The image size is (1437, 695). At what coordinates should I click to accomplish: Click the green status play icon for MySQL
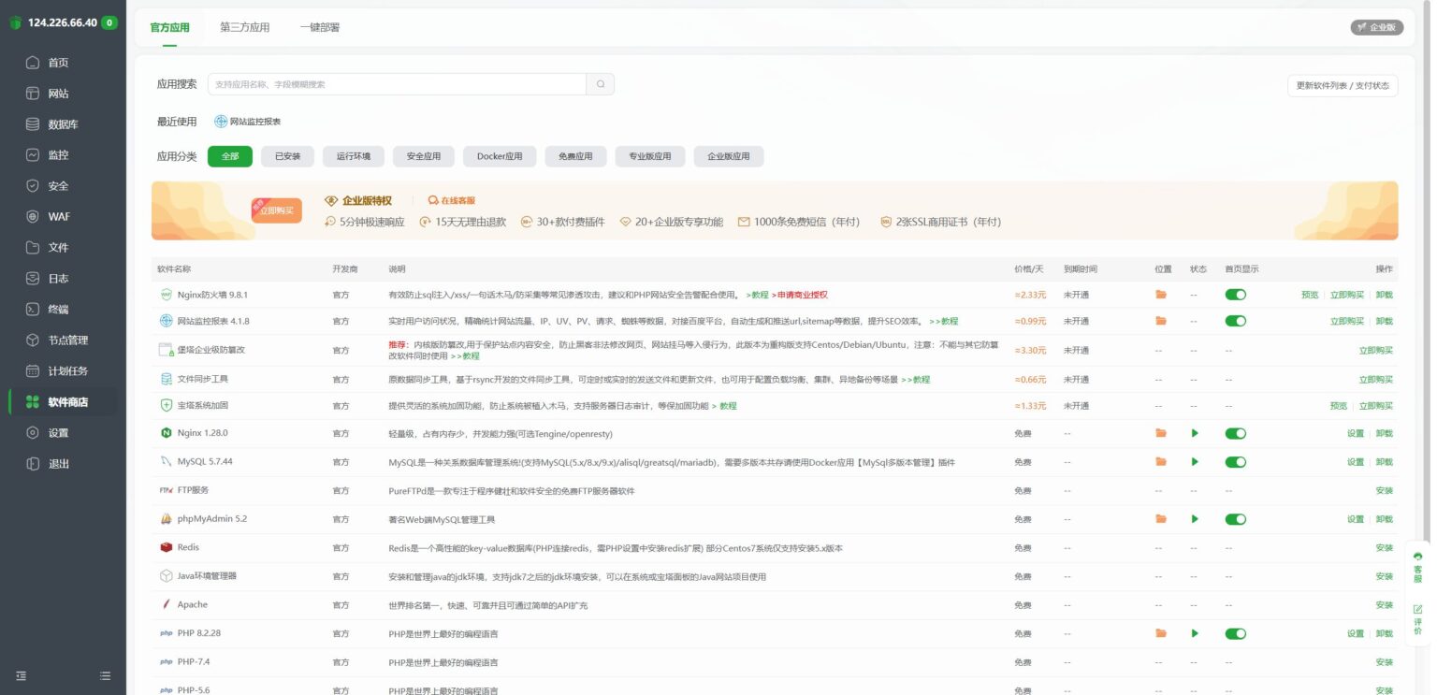(1195, 462)
